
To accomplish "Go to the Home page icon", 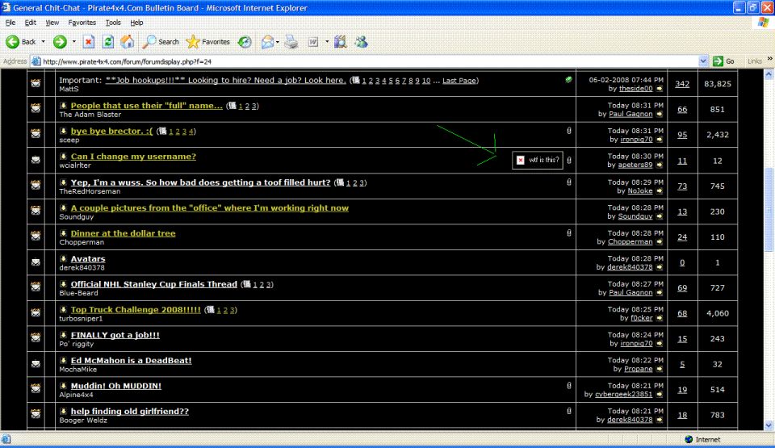I will pos(127,42).
